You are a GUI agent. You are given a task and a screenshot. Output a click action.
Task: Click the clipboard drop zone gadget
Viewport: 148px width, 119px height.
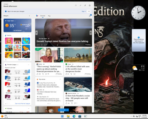click(x=139, y=40)
